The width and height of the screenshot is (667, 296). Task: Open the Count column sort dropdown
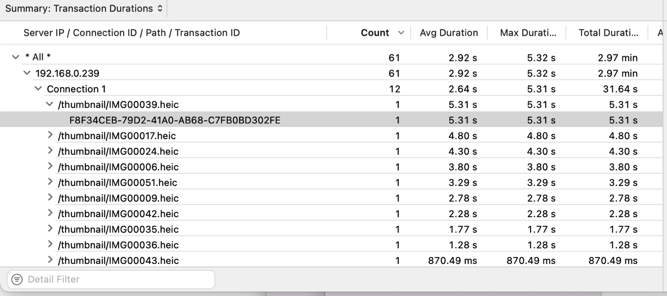(401, 32)
